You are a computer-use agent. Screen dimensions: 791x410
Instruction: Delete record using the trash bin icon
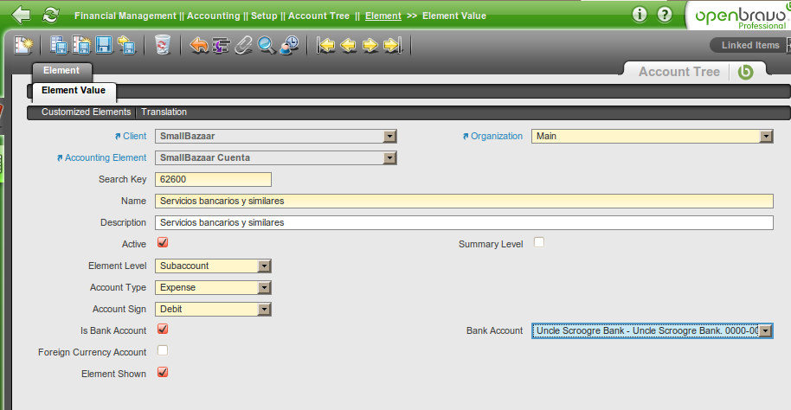coord(163,45)
